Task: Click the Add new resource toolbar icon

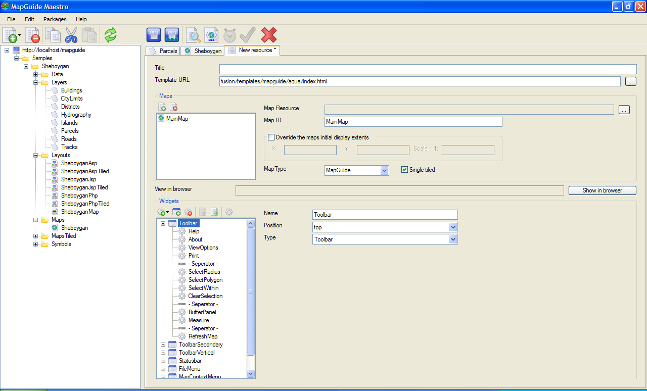Action: [10, 35]
